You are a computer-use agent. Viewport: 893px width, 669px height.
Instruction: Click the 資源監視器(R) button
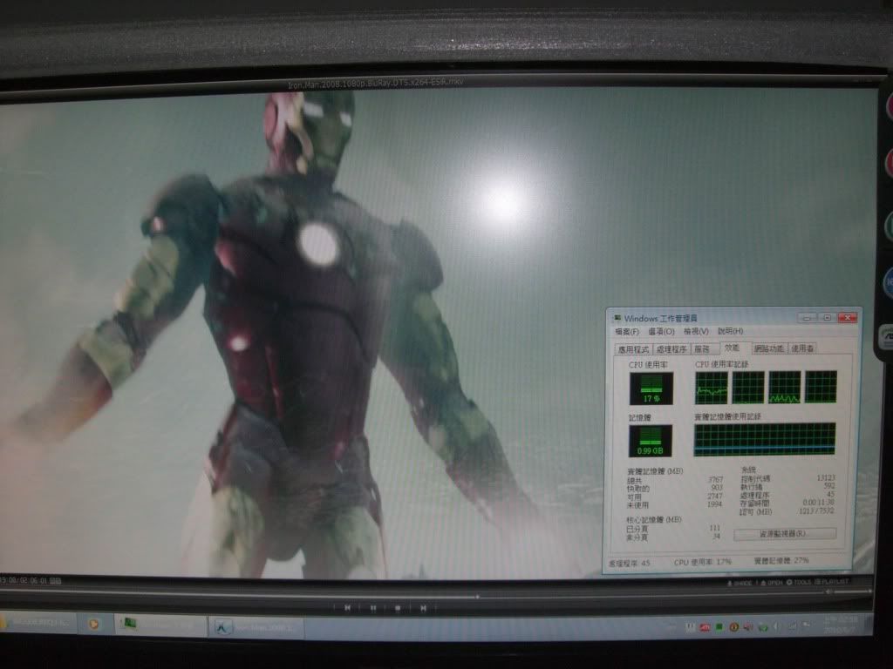tap(785, 533)
